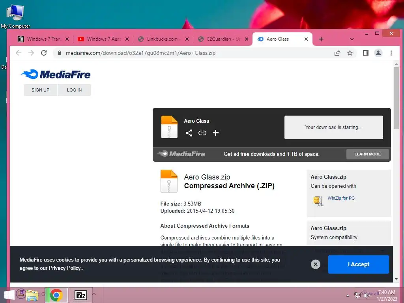Click the share icon under Aero Glass

pos(189,133)
